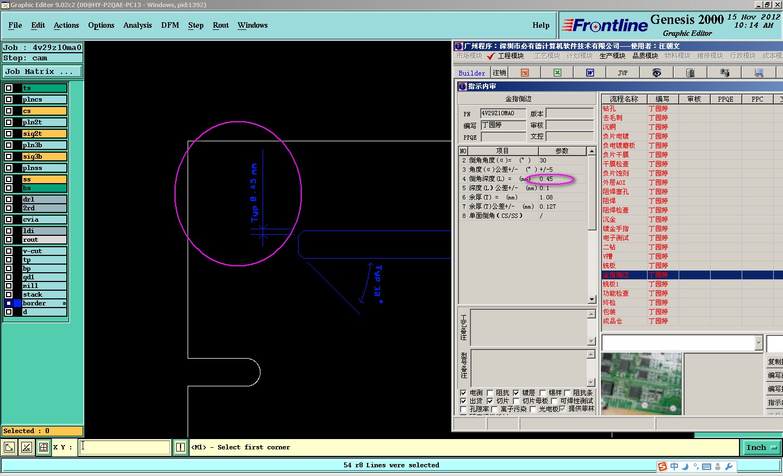Click the exclamation mark icon beside XY field
This screenshot has width=783, height=476.
pos(181,447)
